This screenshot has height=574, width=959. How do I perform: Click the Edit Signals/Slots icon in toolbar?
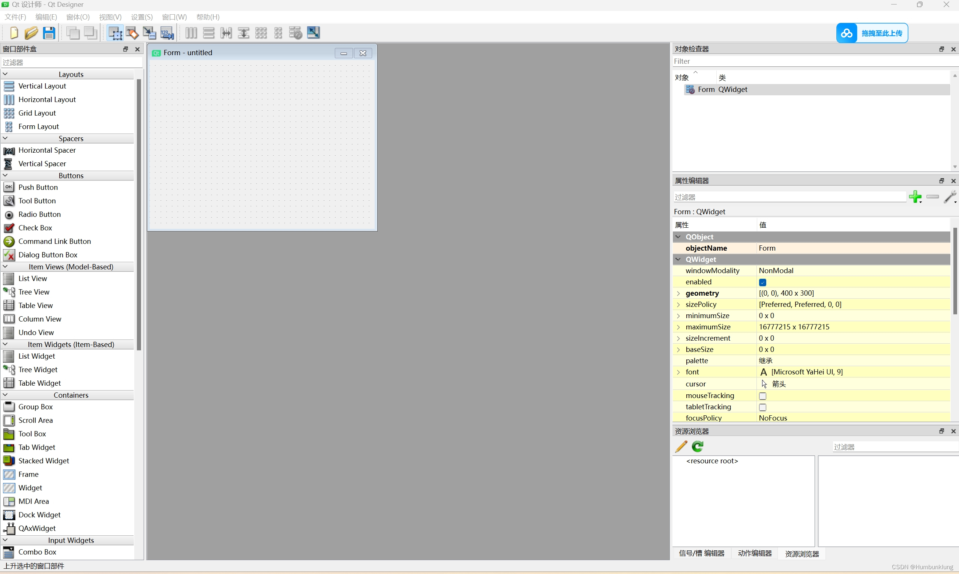coord(132,32)
